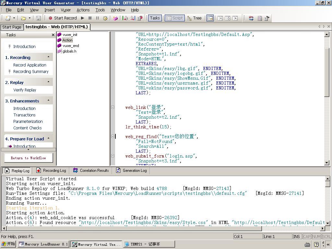
Task: Open the Help menu
Action: pyautogui.click(x=135, y=10)
